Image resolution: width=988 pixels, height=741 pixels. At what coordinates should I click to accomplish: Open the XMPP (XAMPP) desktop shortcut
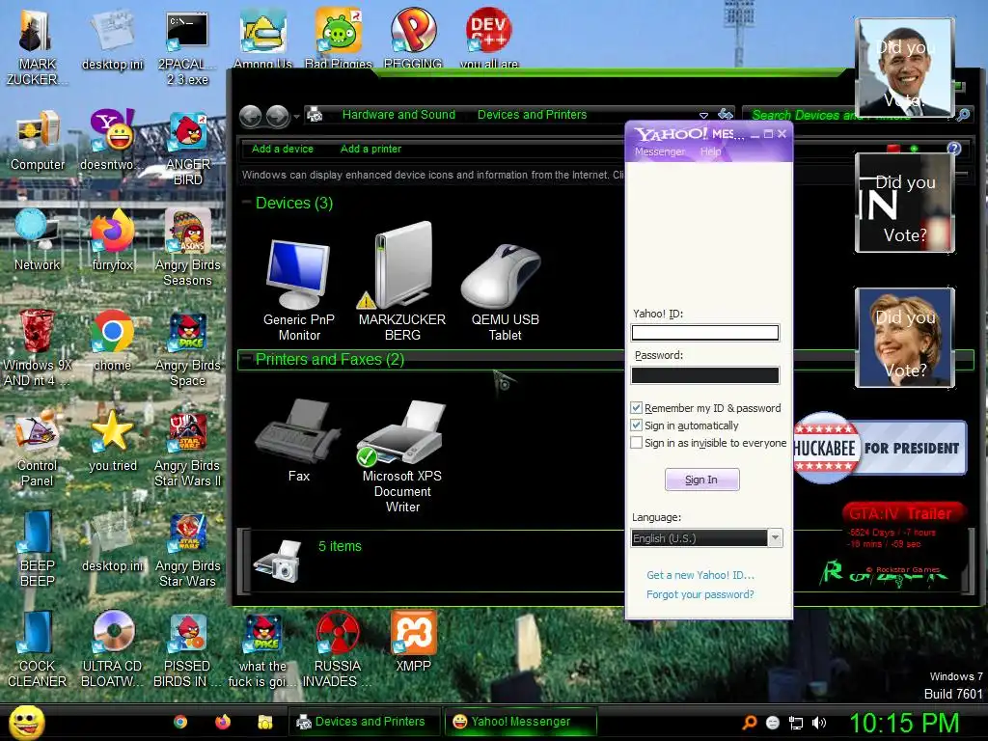pyautogui.click(x=413, y=642)
